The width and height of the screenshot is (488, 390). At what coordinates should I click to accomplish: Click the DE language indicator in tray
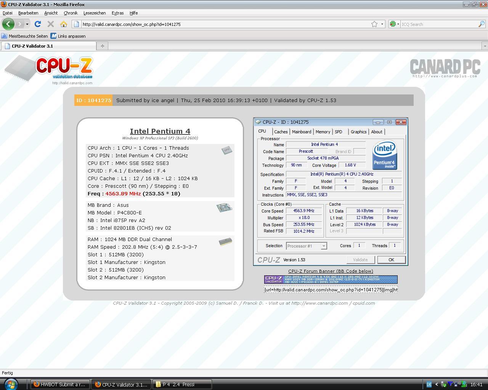(x=429, y=384)
